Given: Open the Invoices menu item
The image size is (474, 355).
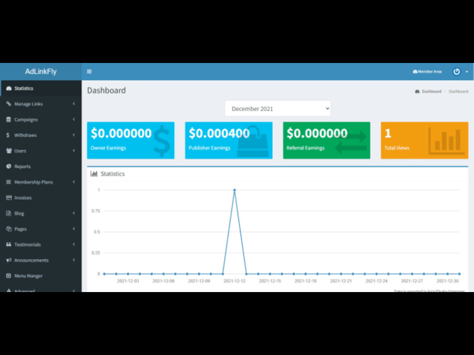Looking at the screenshot, I should coord(41,198).
